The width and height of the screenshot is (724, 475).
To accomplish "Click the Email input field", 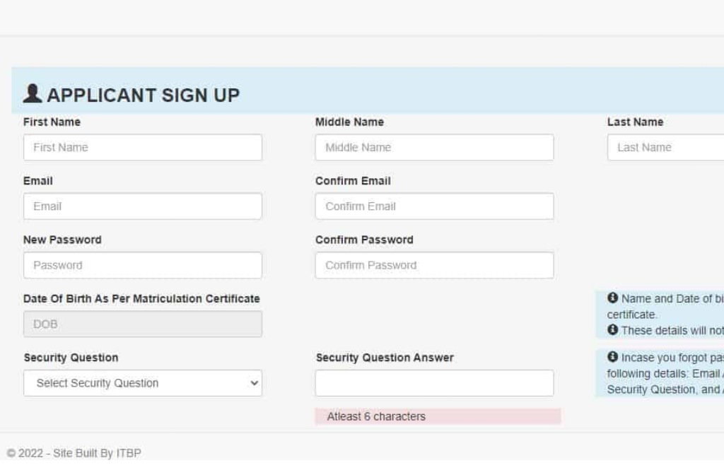I will point(143,206).
